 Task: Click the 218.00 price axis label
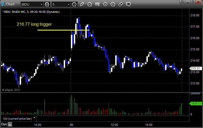coord(195,15)
